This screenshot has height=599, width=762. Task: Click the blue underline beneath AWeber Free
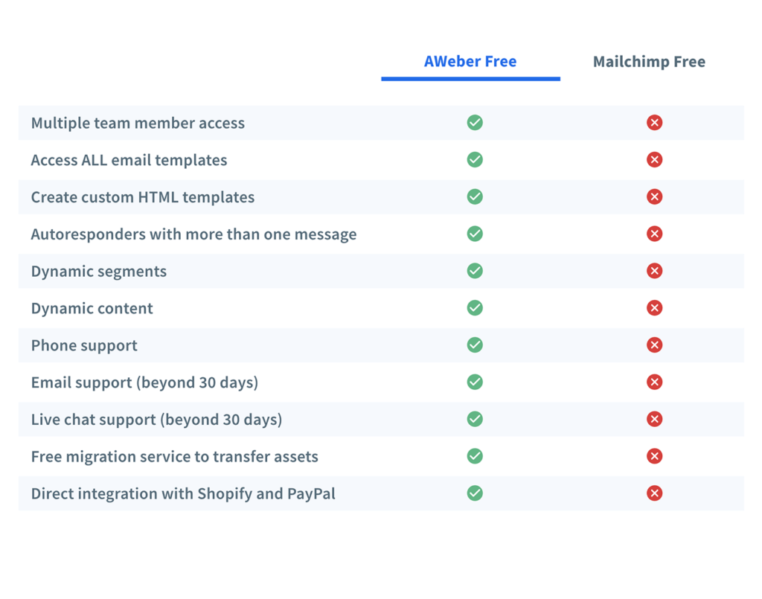[x=470, y=79]
